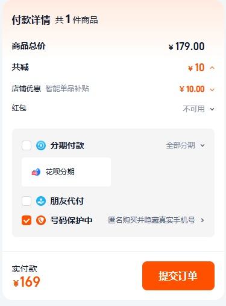The image size is (226, 306).
Task: Select the 花呗分期 option card
Action: 66,172
